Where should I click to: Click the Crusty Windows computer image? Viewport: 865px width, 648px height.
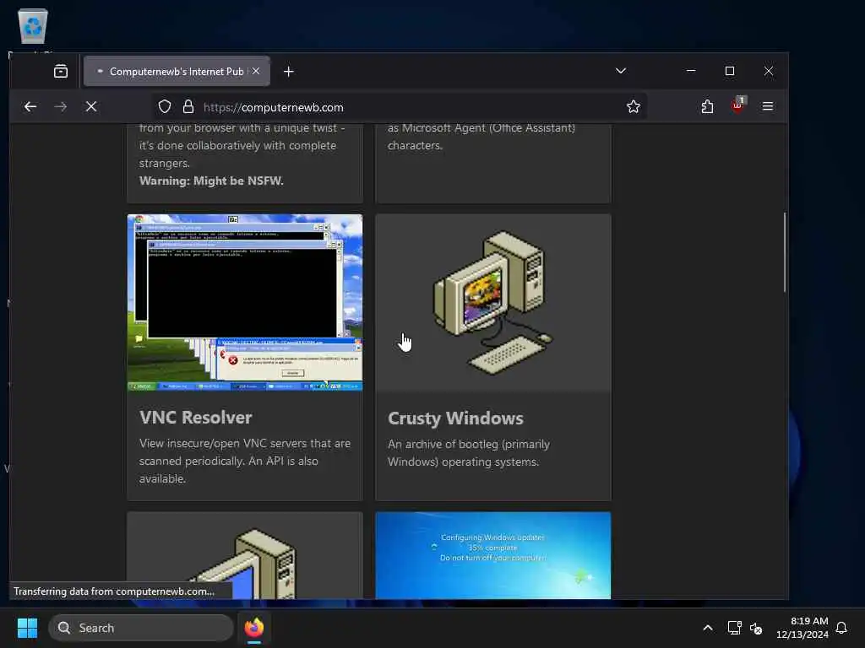(x=492, y=303)
